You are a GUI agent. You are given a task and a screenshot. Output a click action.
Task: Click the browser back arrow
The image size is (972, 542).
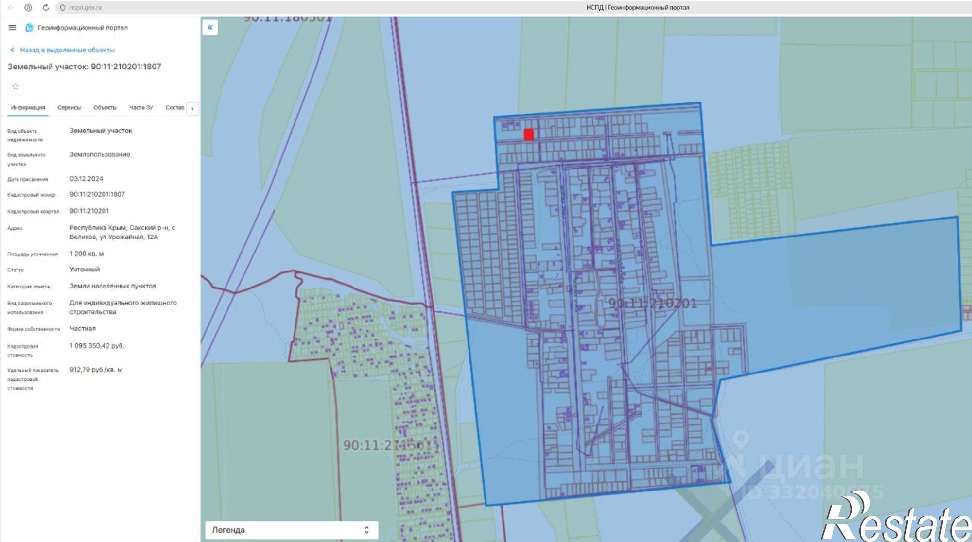coord(11,7)
